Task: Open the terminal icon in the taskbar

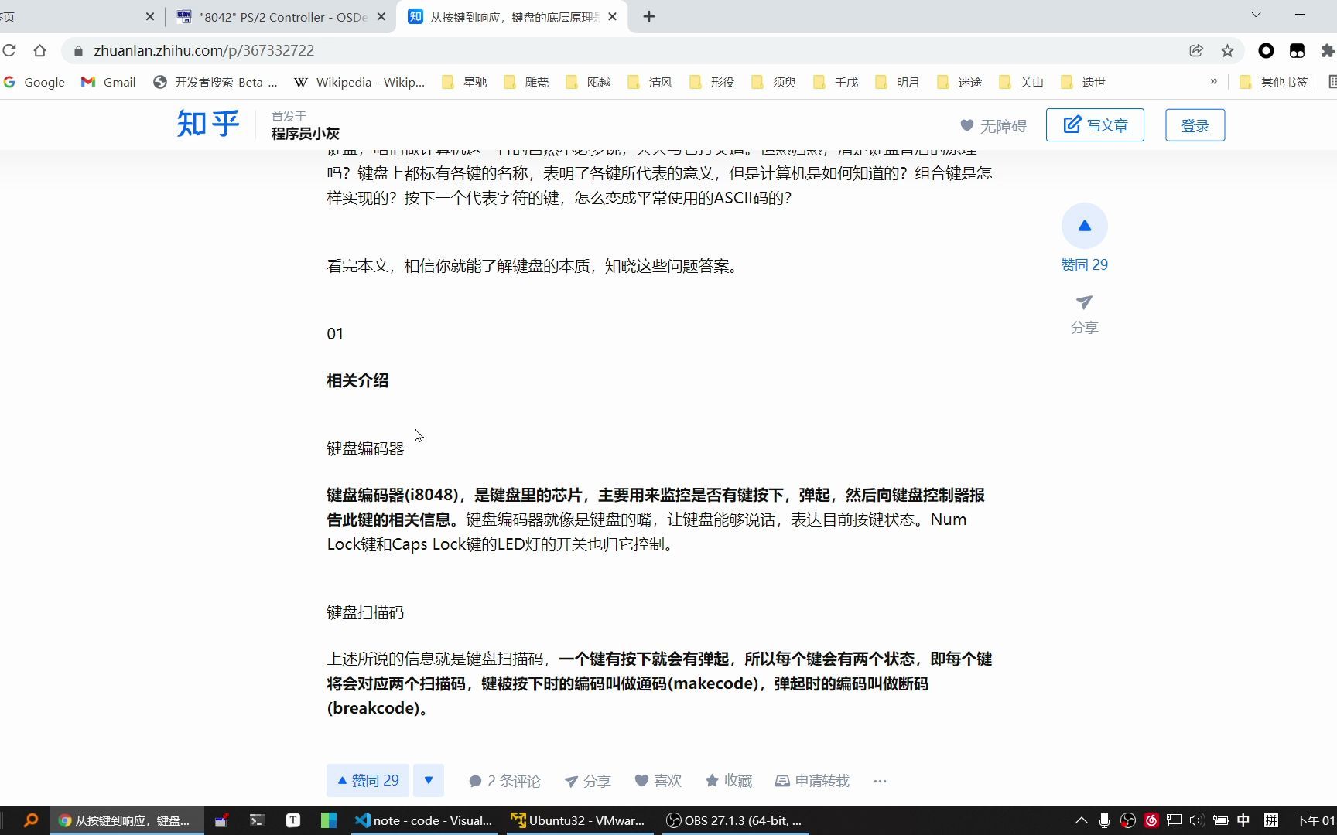Action: 257,820
